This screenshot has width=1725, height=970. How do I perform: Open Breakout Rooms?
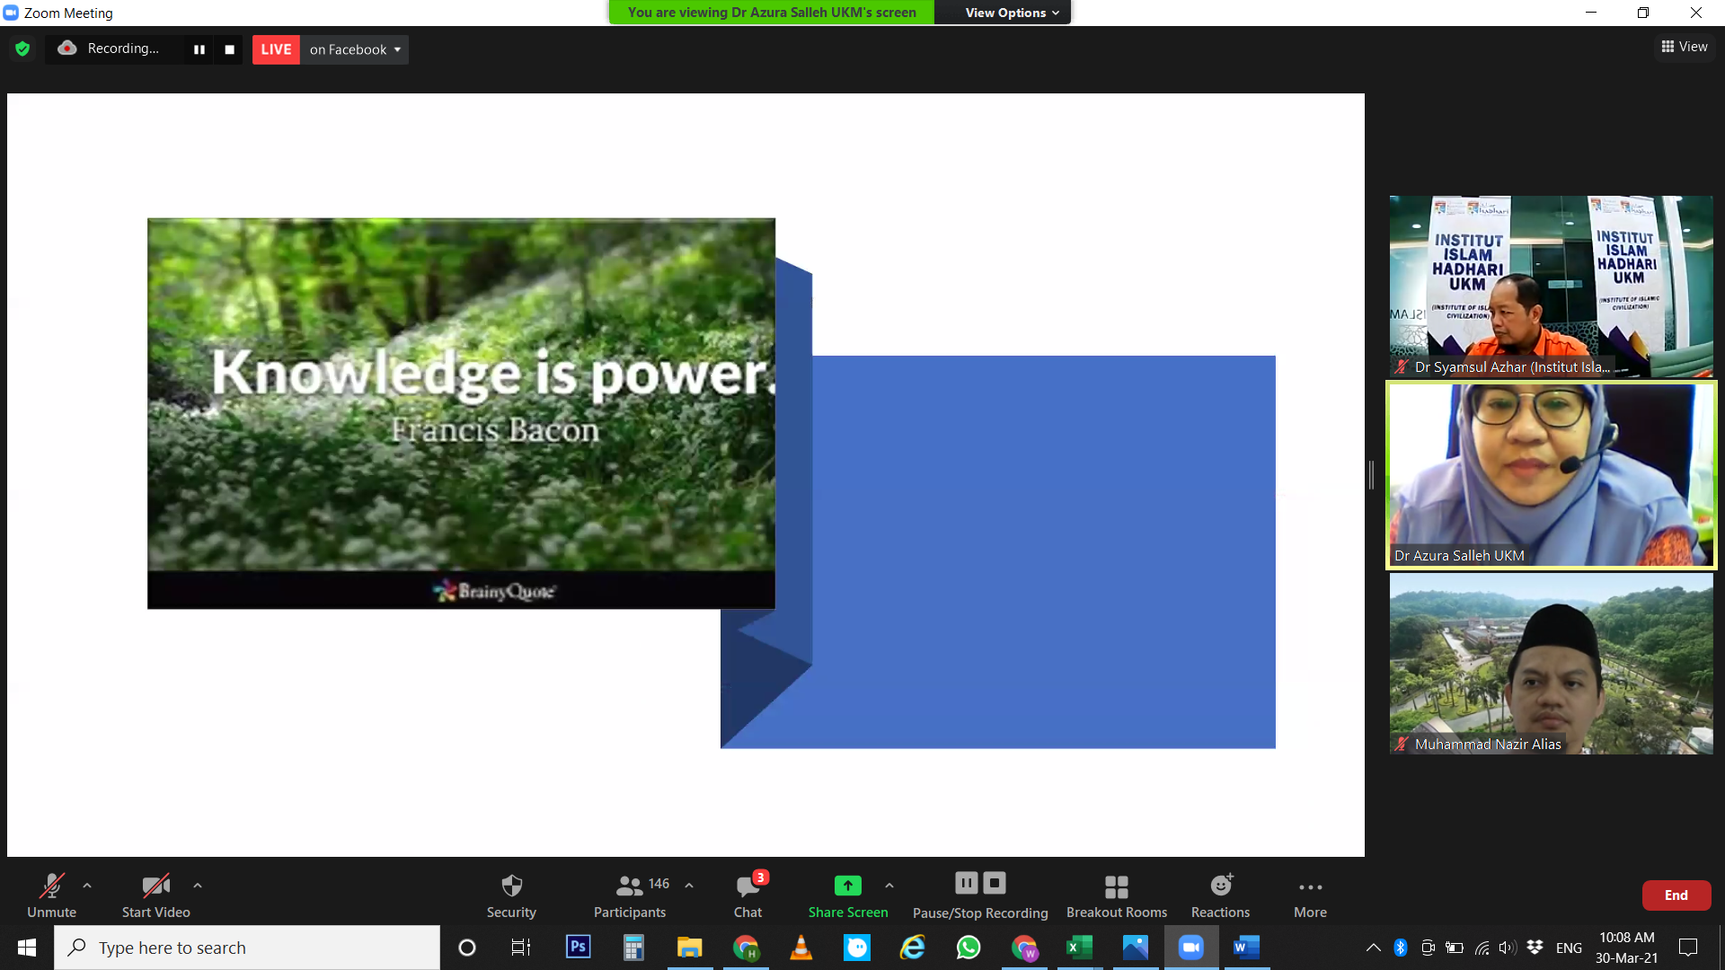click(1116, 886)
